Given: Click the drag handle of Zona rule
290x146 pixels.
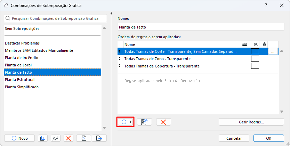Looking at the screenshot, I should (120, 59).
